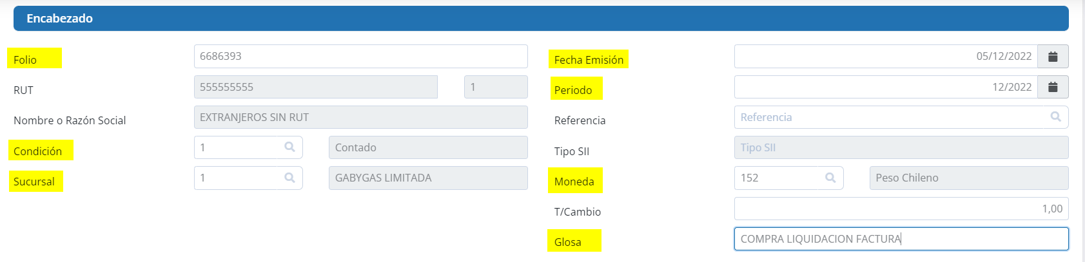
Task: Click the Peso Chileno description field
Action: pos(968,178)
